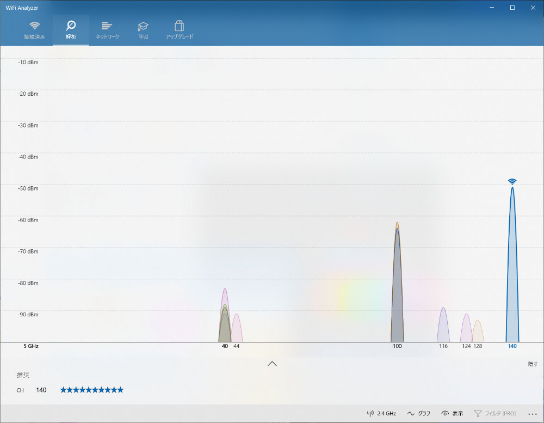Minimize the WiFi Analyzer window
544x423 pixels.
pos(492,7)
